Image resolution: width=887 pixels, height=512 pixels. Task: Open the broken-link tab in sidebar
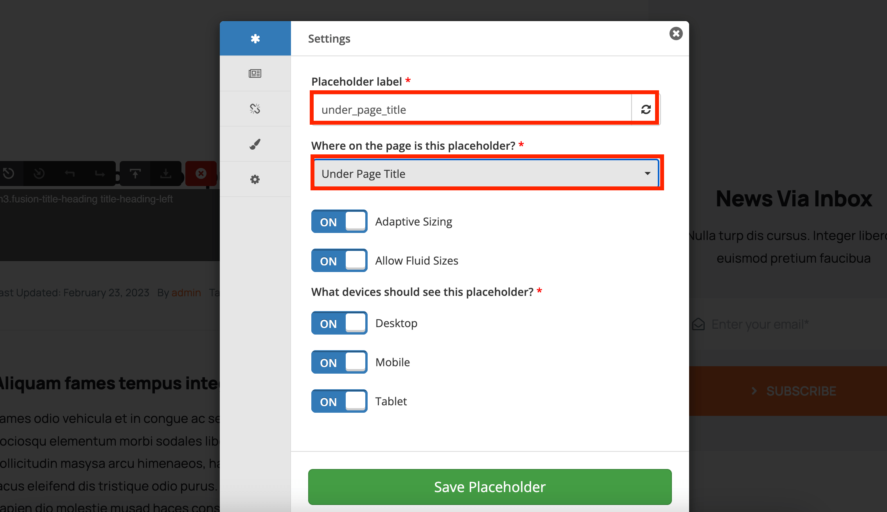pyautogui.click(x=255, y=109)
